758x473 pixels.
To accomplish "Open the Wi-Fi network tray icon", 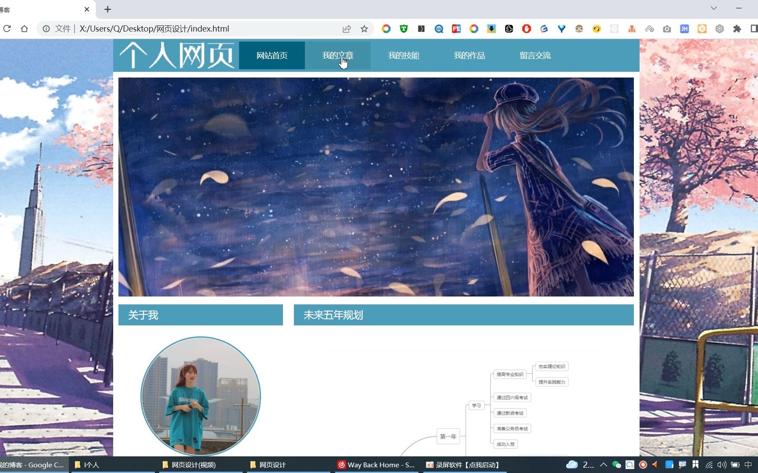I will click(709, 465).
